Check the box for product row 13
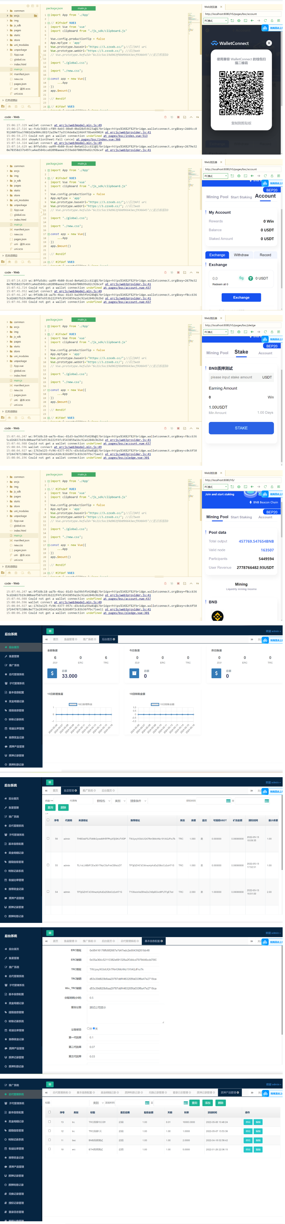The width and height of the screenshot is (285, 1224). pyautogui.click(x=49, y=1122)
